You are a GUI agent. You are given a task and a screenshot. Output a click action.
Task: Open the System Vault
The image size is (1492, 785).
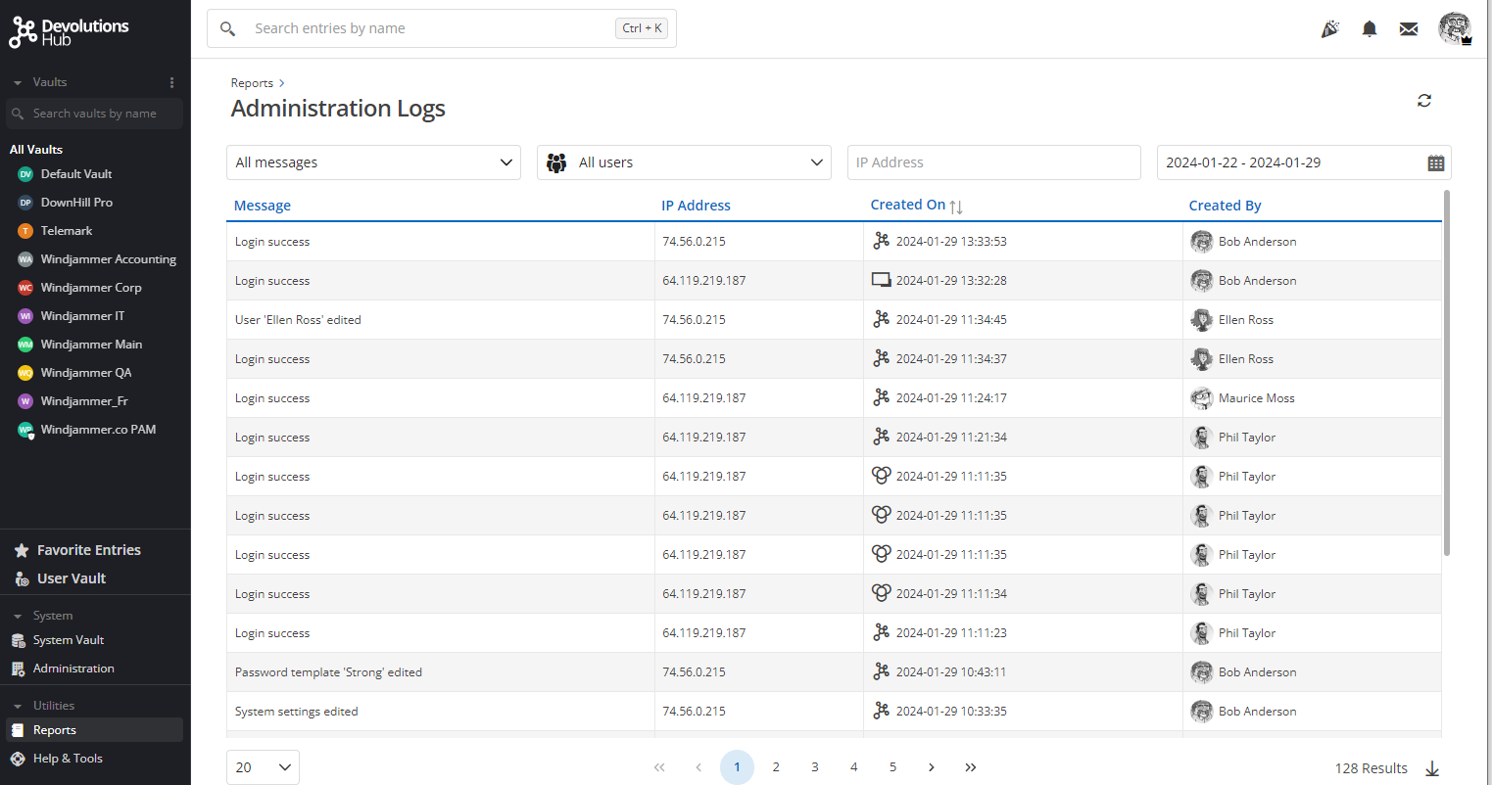68,640
